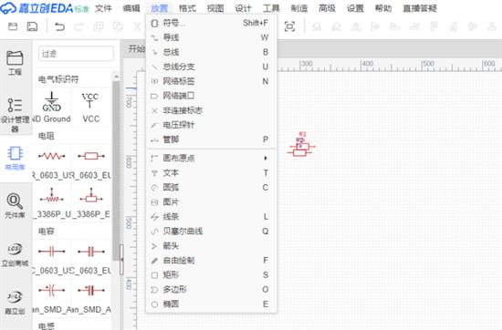Choose 符号... from the menu
The width and height of the screenshot is (502, 330).
[x=212, y=23]
